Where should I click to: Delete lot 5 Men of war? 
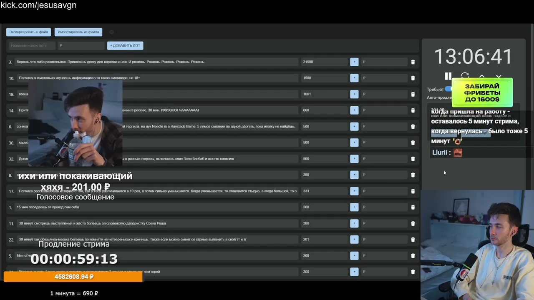[413, 256]
